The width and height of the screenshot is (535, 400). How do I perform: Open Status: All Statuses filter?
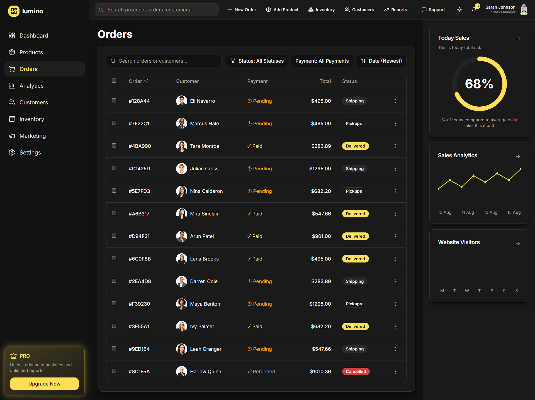click(257, 61)
